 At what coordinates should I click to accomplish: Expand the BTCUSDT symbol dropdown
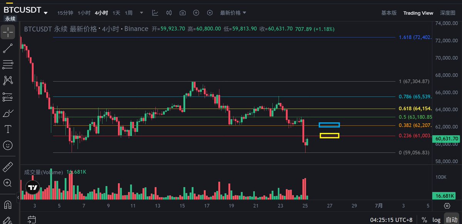[x=46, y=13]
